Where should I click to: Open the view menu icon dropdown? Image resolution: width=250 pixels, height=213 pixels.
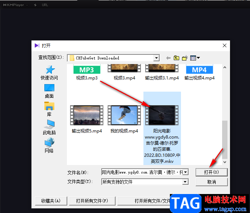tap(195, 58)
